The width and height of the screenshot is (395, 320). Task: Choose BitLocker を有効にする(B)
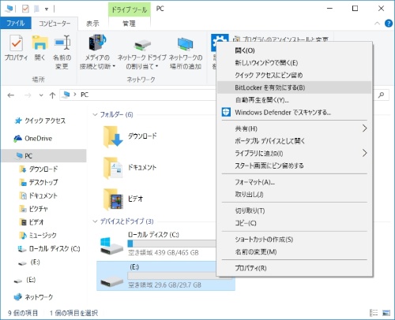295,87
